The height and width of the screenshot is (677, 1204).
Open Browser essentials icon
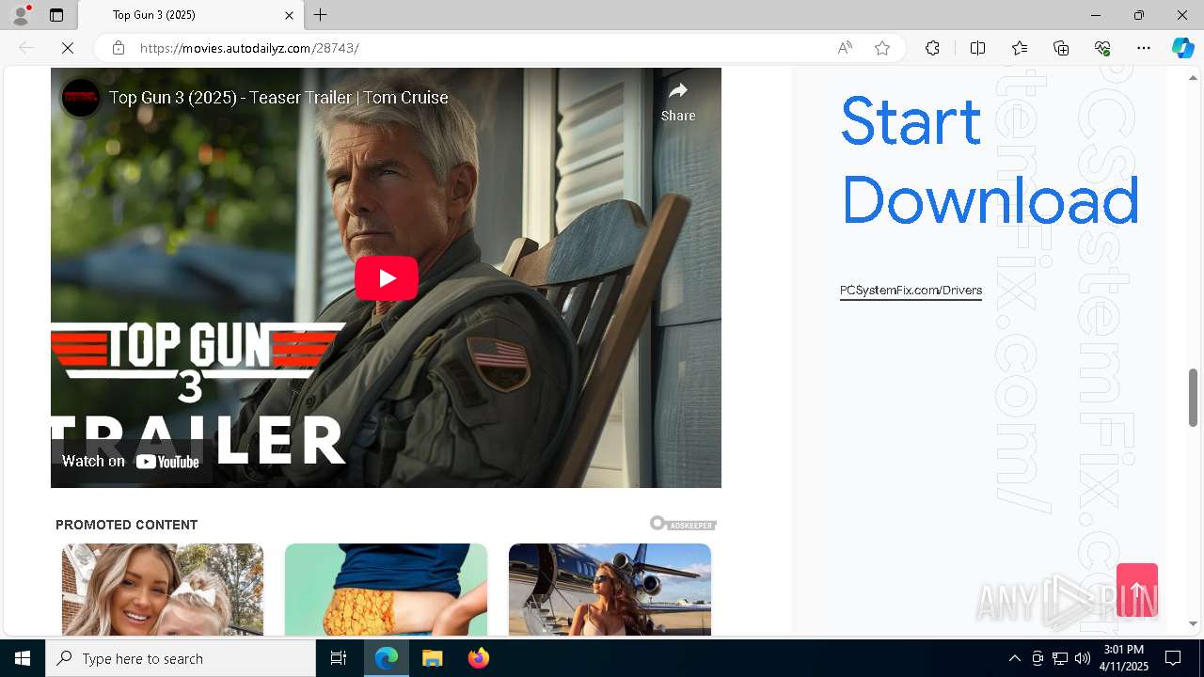(1102, 48)
